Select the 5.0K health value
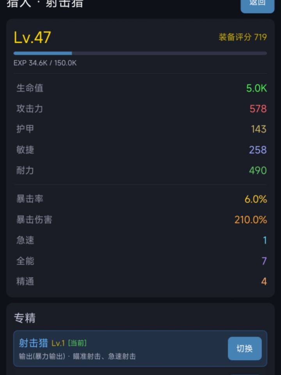The width and height of the screenshot is (281, 375). [x=256, y=88]
